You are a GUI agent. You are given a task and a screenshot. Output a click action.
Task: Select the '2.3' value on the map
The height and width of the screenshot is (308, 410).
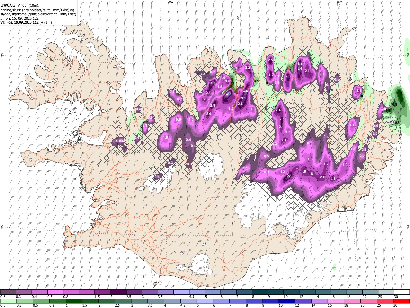[282, 119]
